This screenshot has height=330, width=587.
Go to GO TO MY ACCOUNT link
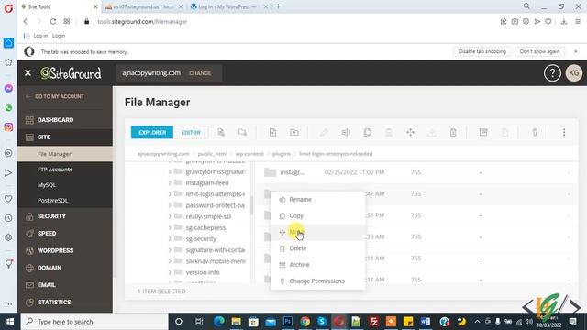point(55,96)
